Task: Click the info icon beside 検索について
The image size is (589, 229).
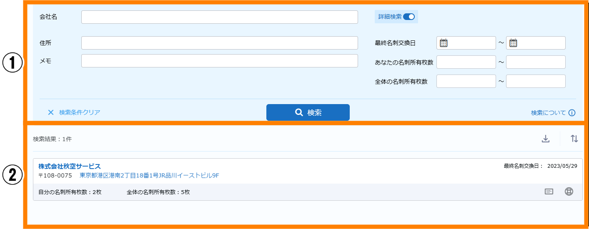Action: pyautogui.click(x=572, y=113)
